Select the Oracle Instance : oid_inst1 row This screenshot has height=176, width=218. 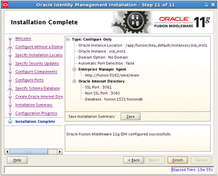click(x=102, y=51)
